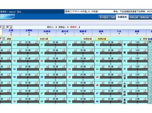The width and height of the screenshot is (152, 113).
Task: Select the 連碼 category tab
Action: [101, 33]
